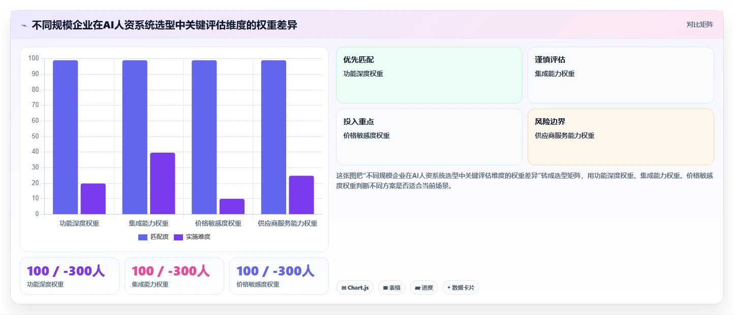734x315 pixels.
Task: Select the Chart.js tag chip
Action: point(355,288)
